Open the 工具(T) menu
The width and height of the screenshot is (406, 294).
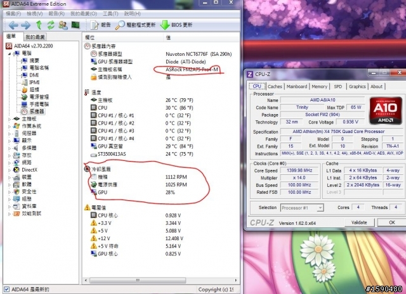(x=110, y=13)
